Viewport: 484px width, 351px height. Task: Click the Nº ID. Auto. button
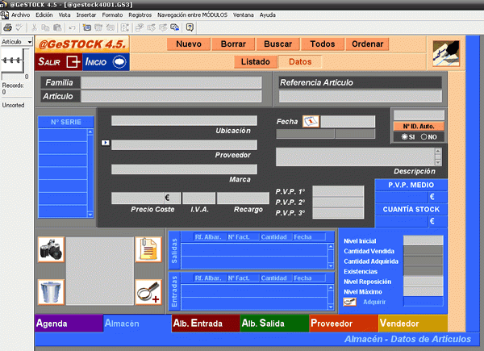pos(419,126)
